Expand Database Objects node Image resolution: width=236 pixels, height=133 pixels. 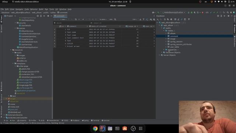point(162,52)
